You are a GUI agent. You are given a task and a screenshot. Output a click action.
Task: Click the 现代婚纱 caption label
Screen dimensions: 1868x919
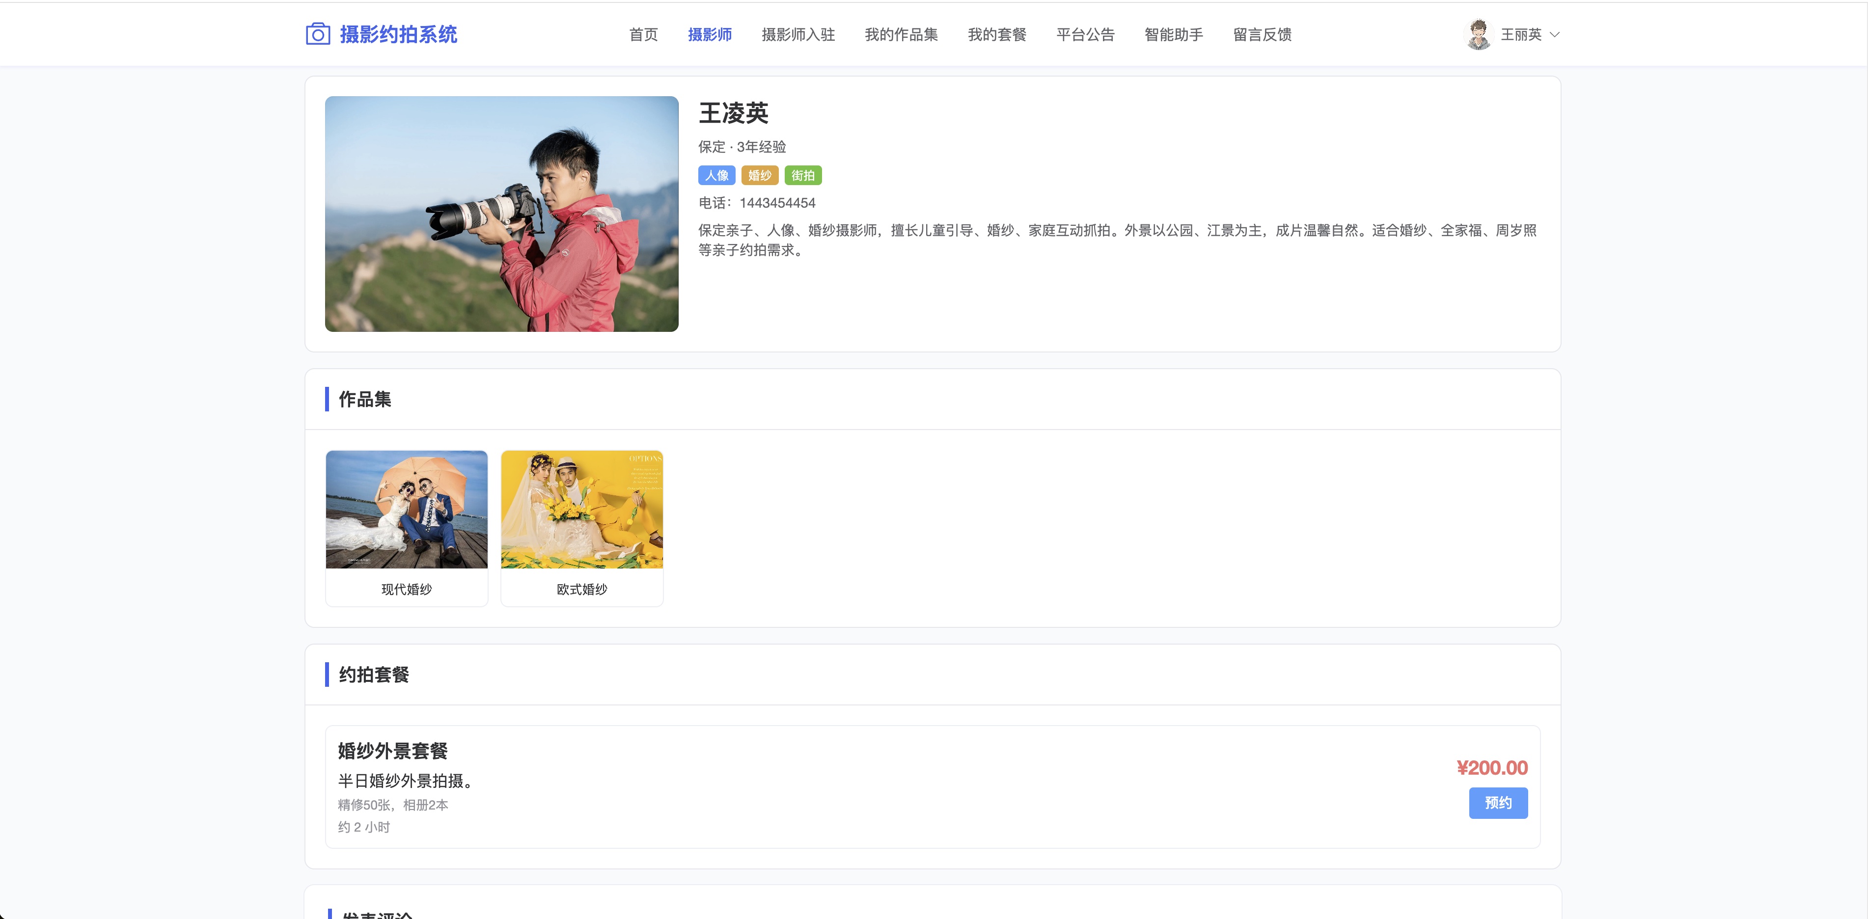(406, 589)
